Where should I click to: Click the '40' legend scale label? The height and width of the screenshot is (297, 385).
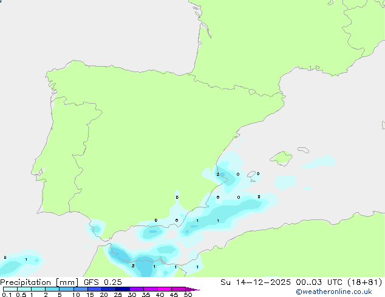coord(160,295)
